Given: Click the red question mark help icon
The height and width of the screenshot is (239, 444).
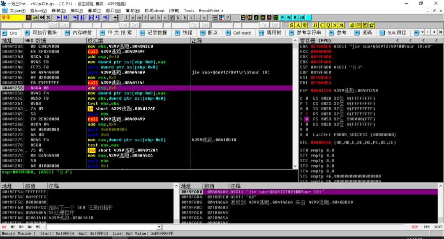Looking at the screenshot, I should point(228,18).
